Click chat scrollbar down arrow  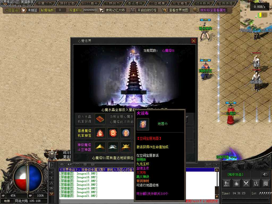(x=217, y=197)
